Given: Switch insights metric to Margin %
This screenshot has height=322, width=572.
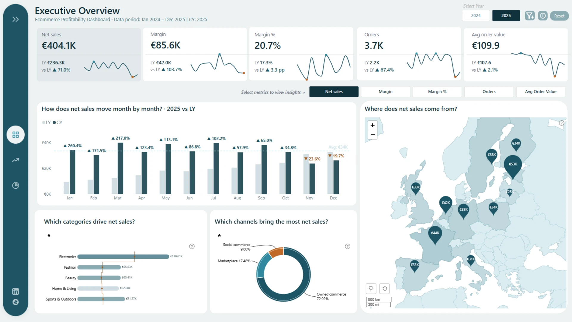Looking at the screenshot, I should (x=437, y=92).
